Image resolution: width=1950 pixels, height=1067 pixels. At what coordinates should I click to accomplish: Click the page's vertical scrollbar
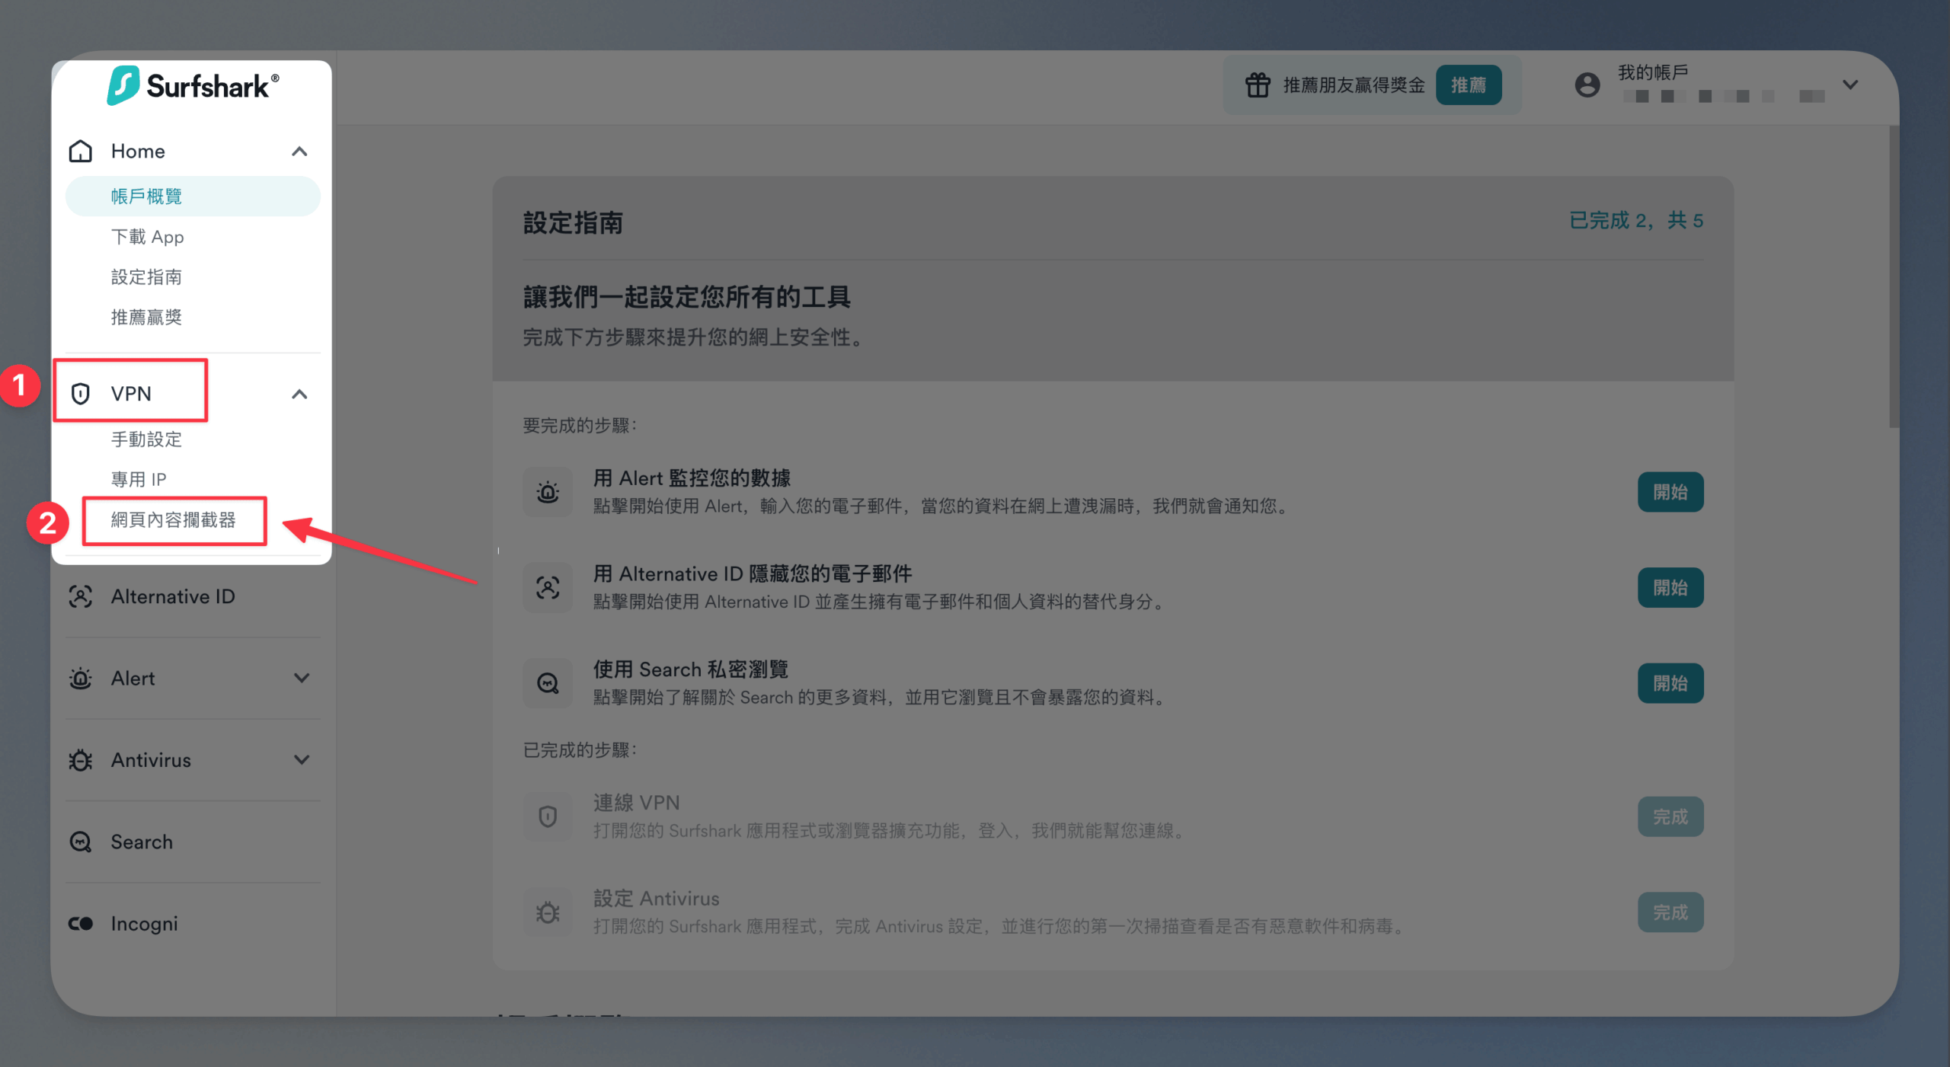pos(1894,278)
